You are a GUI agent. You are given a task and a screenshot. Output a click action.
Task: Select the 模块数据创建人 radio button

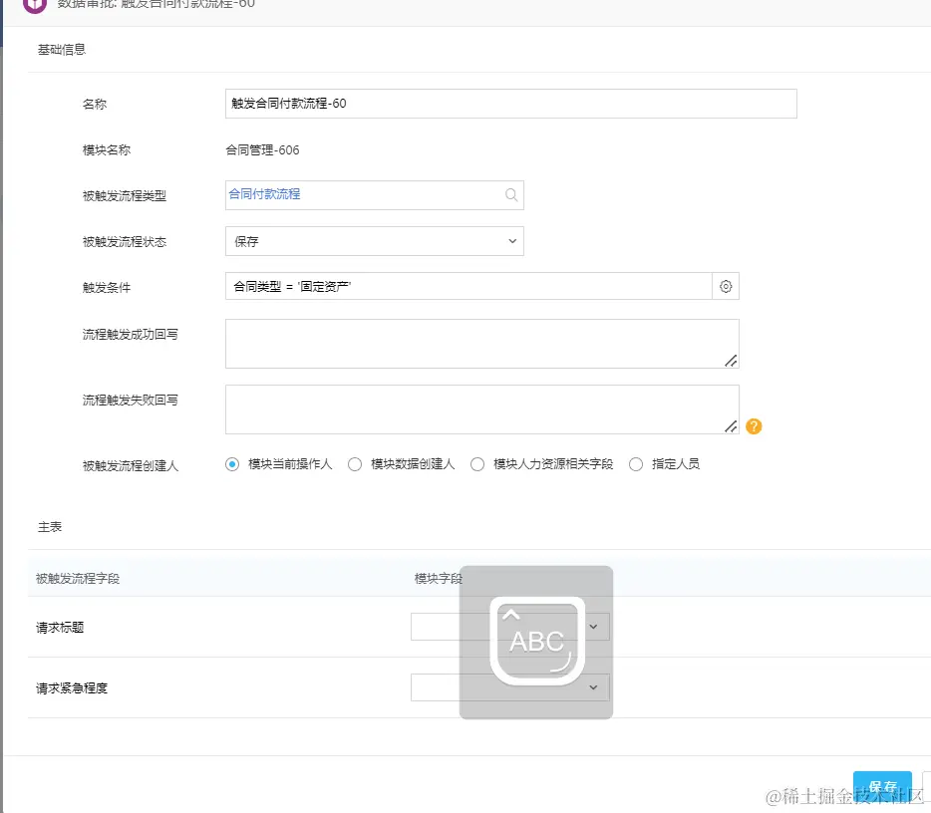pyautogui.click(x=355, y=464)
